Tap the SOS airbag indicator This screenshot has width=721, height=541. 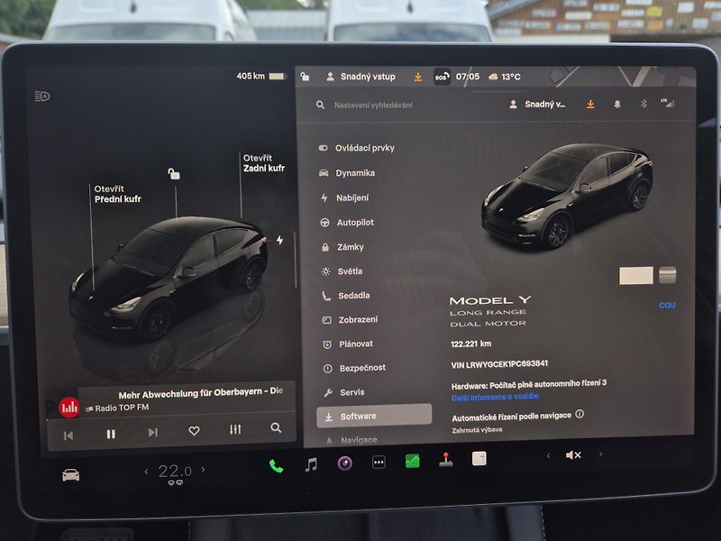tap(442, 77)
